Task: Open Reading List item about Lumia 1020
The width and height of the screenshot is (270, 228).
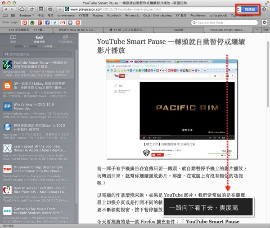Action: coord(37,132)
